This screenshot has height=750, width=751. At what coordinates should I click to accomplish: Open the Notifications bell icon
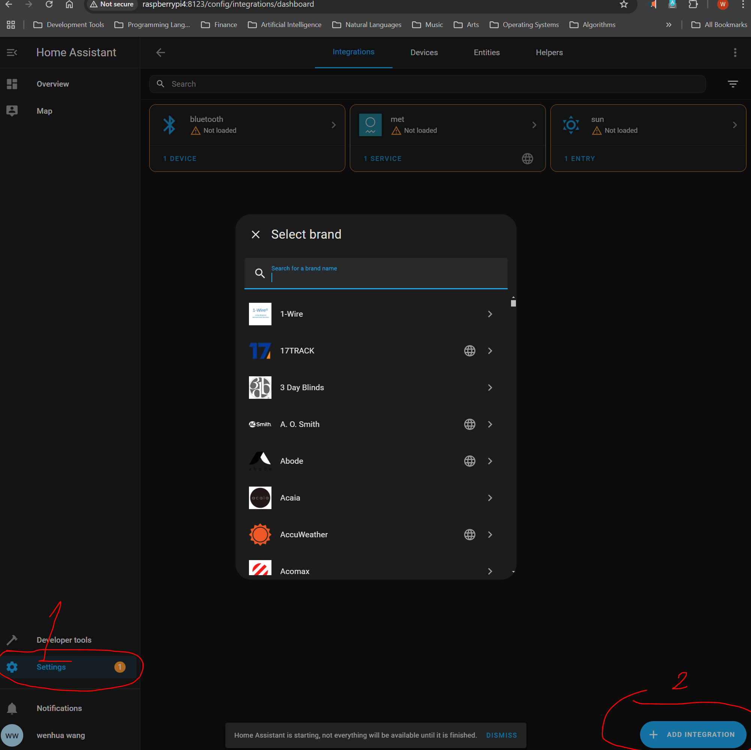tap(12, 708)
